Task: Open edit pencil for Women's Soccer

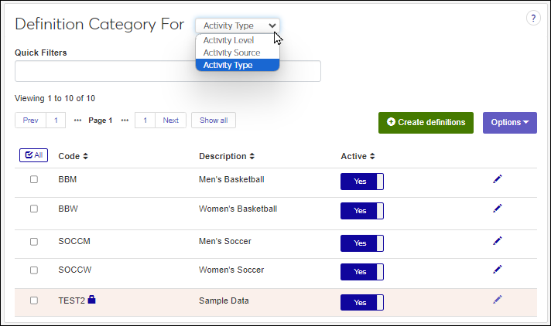Action: coord(498,270)
